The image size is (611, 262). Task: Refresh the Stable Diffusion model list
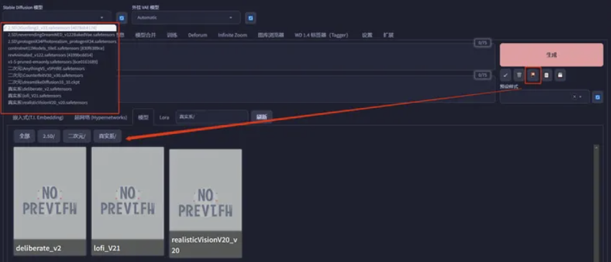pos(121,18)
